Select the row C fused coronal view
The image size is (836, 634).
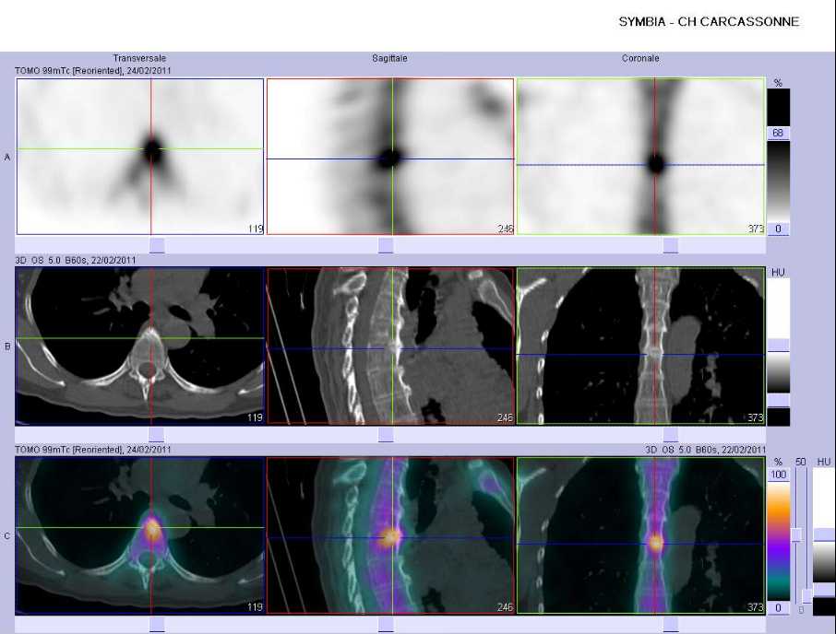coord(640,535)
